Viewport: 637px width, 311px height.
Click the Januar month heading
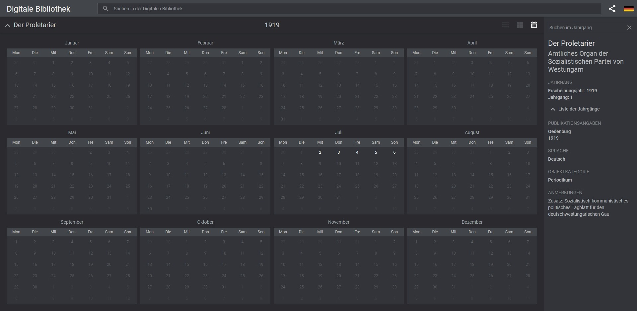click(x=72, y=43)
